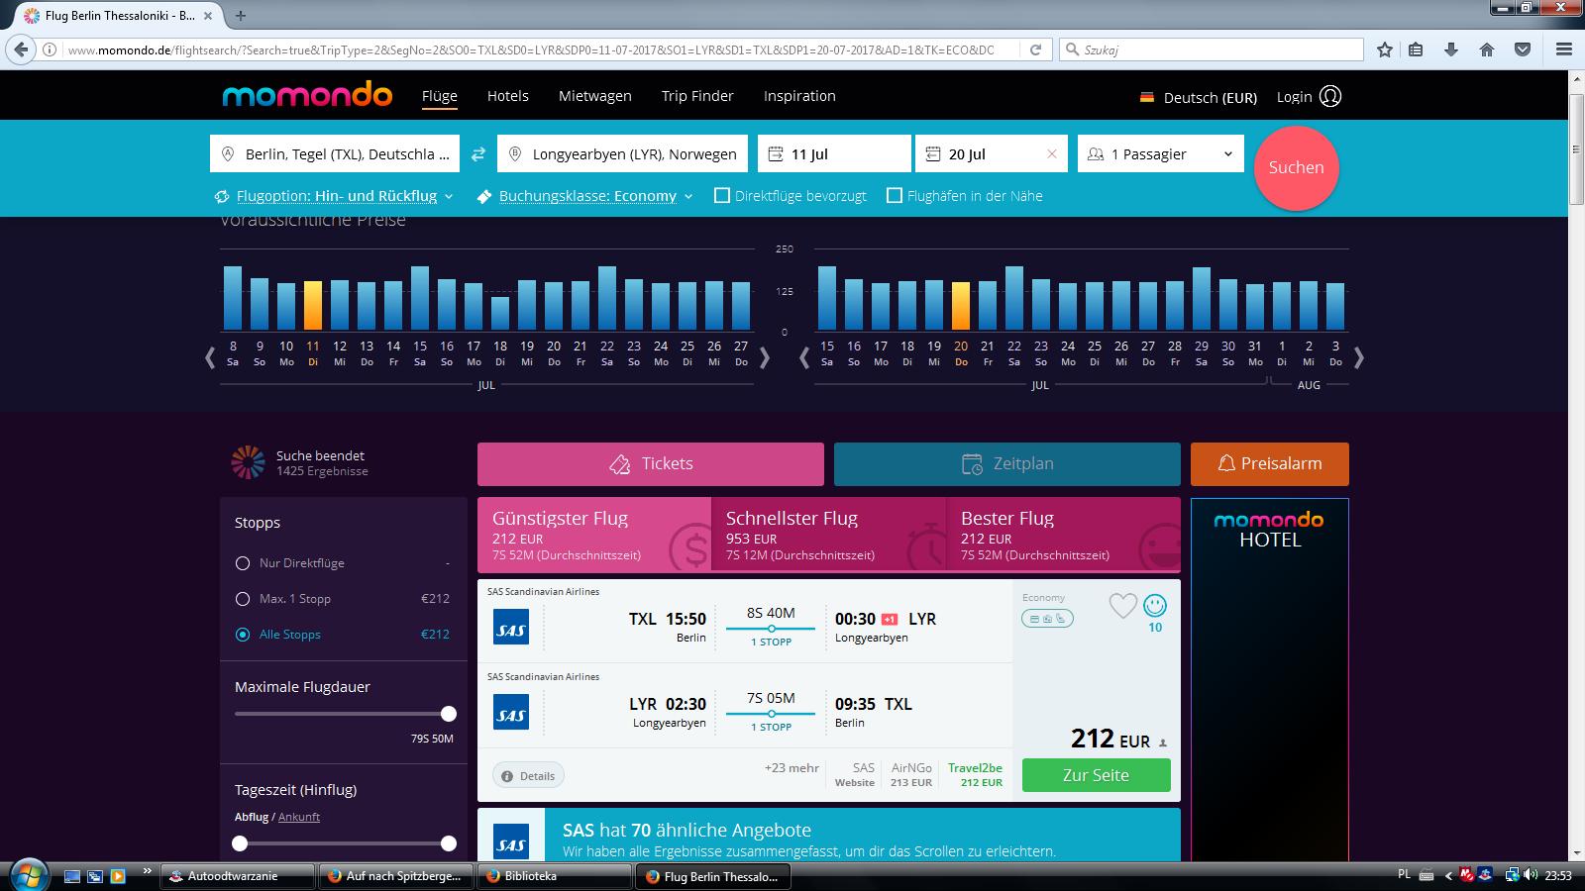Viewport: 1585px width, 891px height.
Task: Show previous return dates in price chart
Action: click(x=804, y=358)
